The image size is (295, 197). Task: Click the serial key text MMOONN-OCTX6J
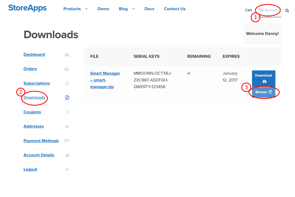[153, 73]
